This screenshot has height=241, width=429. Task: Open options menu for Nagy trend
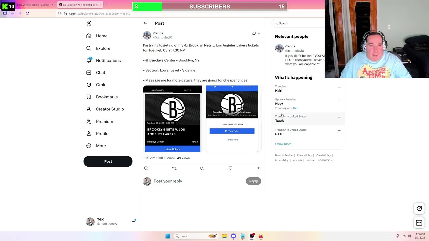click(x=339, y=100)
